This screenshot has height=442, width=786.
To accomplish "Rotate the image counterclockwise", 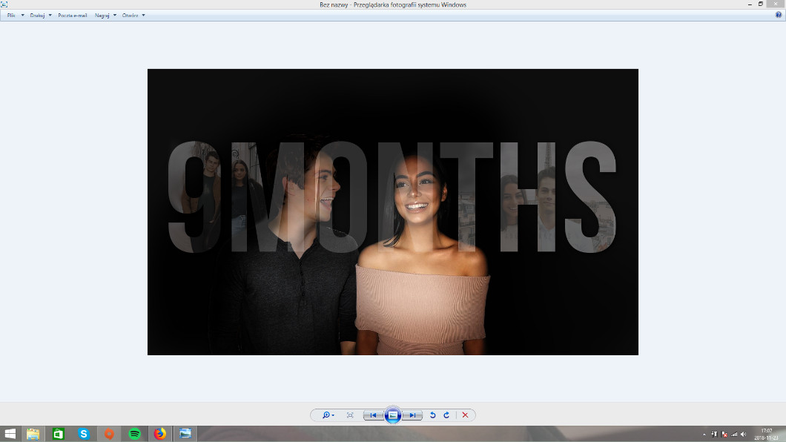I will point(433,415).
